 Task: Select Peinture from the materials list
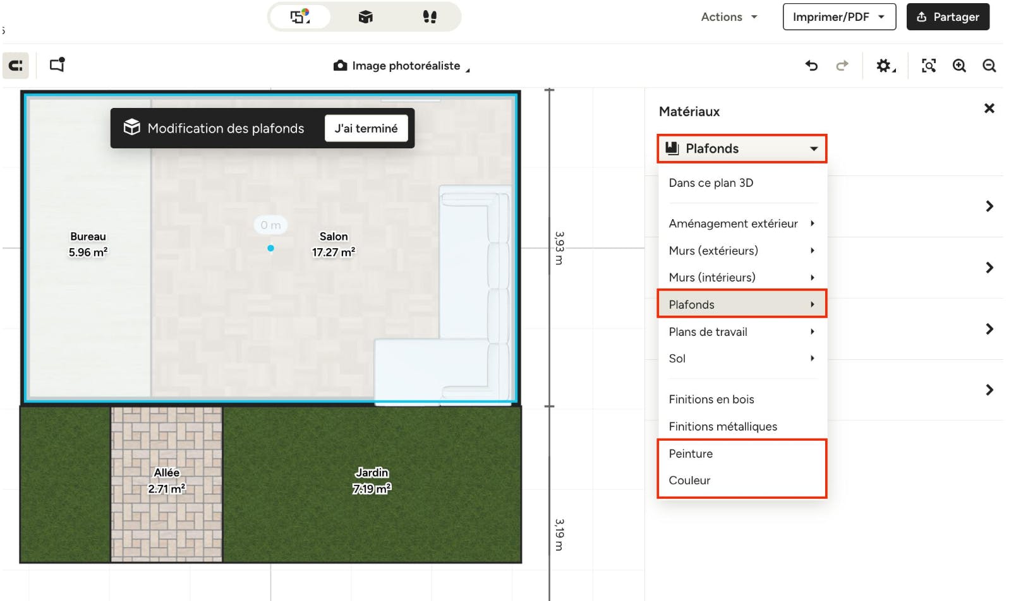[691, 454]
